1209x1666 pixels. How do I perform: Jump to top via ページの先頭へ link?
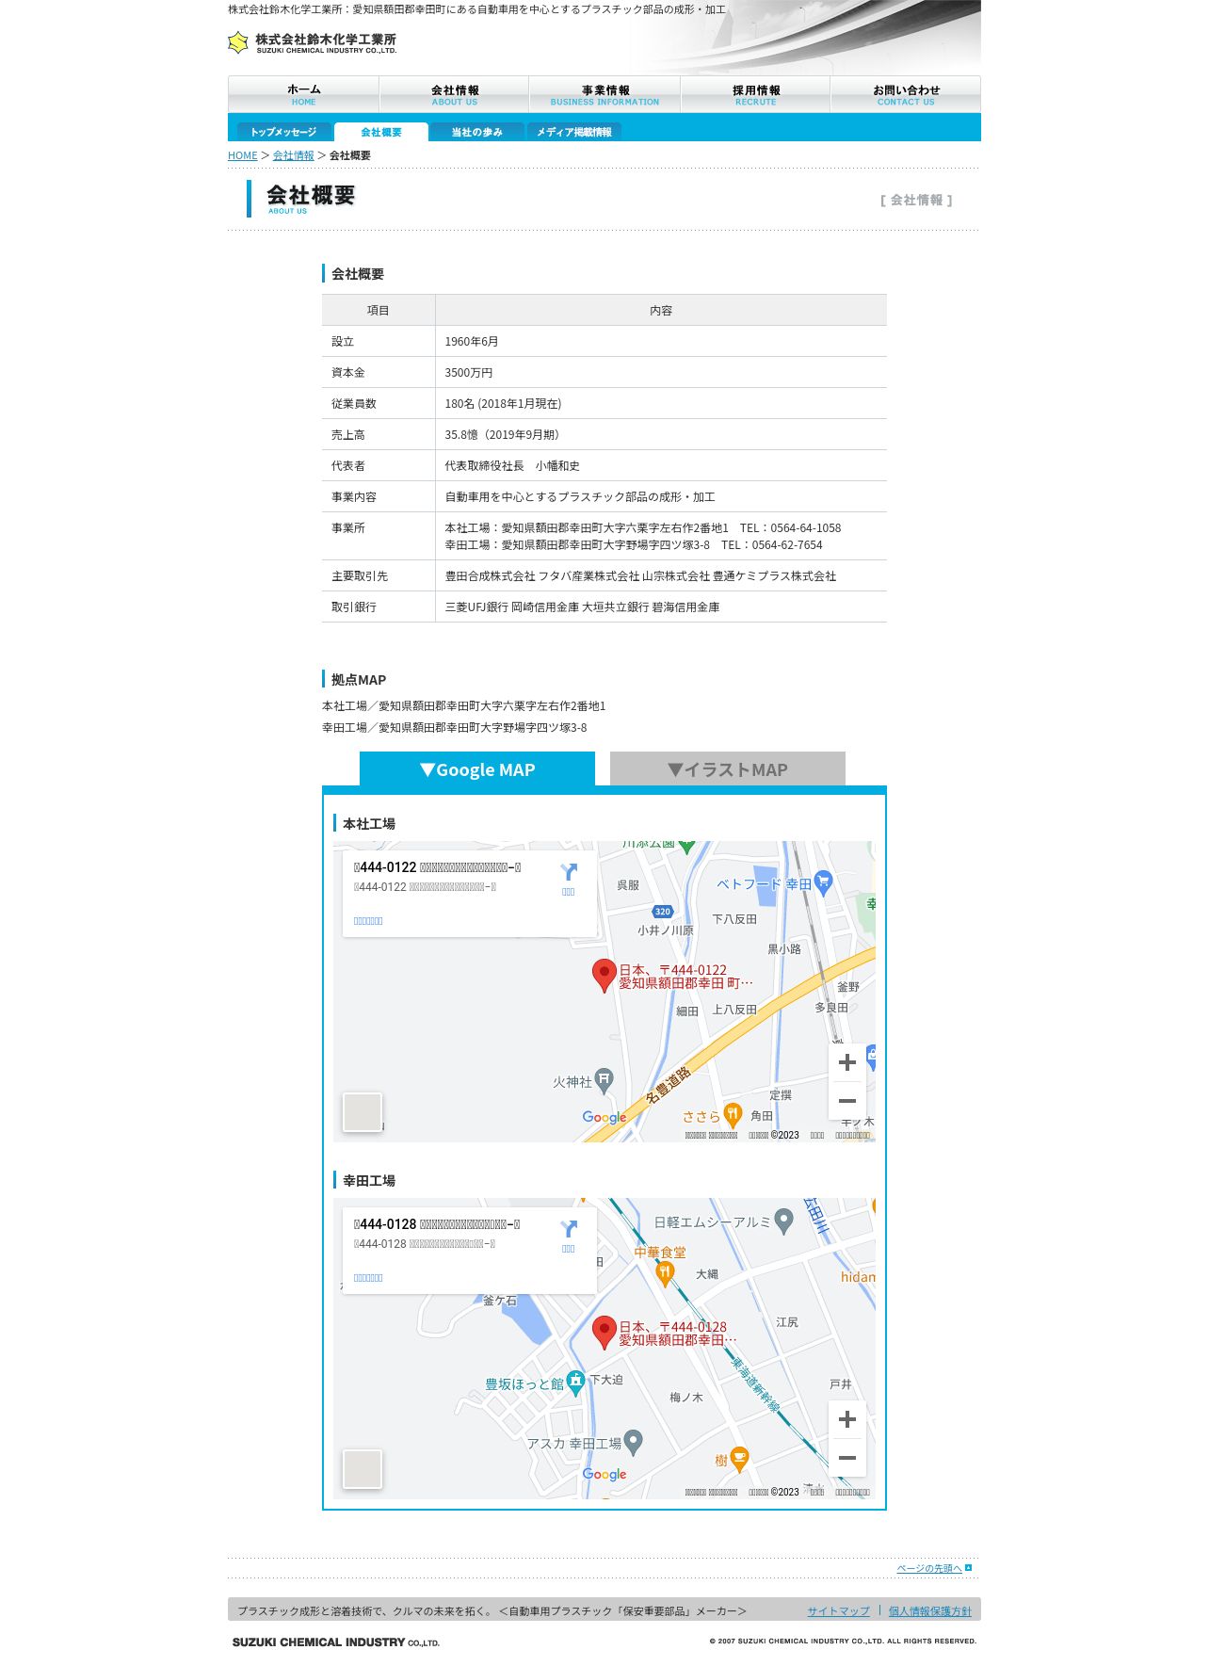tap(929, 1568)
